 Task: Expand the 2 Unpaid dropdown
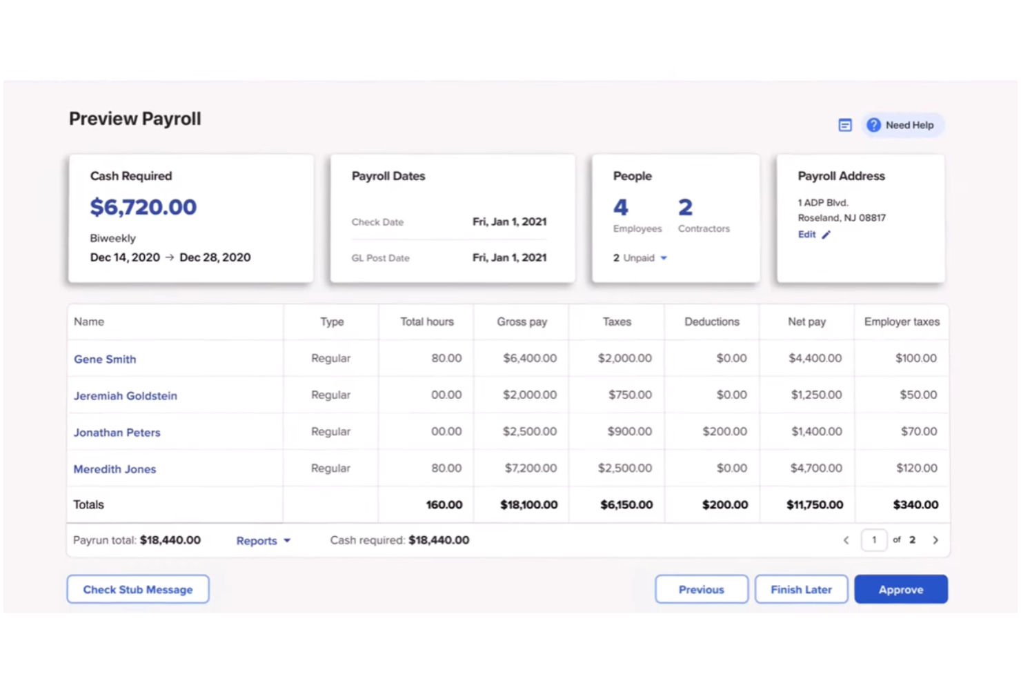(640, 258)
